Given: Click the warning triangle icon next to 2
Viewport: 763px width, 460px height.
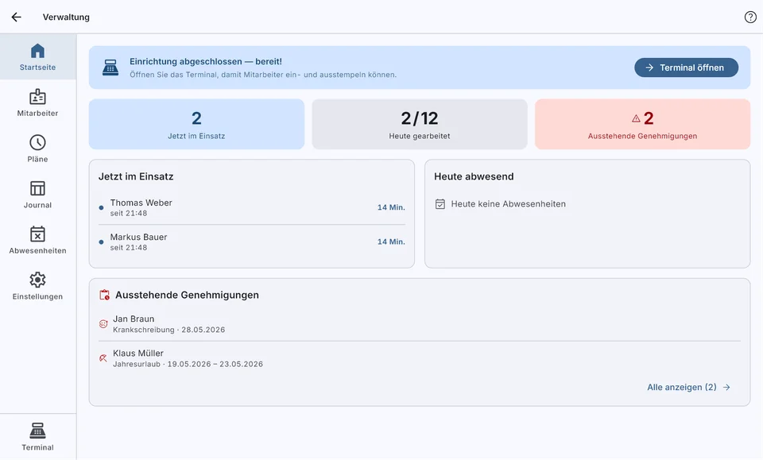Looking at the screenshot, I should tap(636, 118).
